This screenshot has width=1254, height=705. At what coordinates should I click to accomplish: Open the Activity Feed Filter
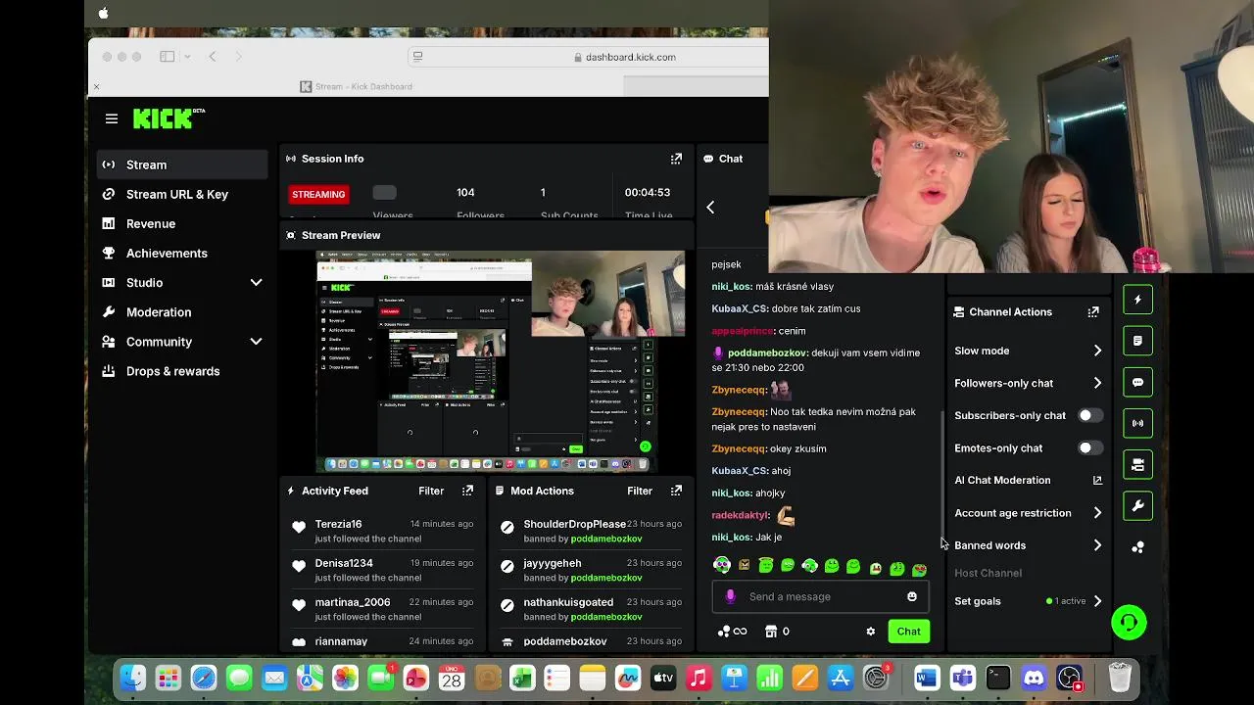click(x=431, y=491)
